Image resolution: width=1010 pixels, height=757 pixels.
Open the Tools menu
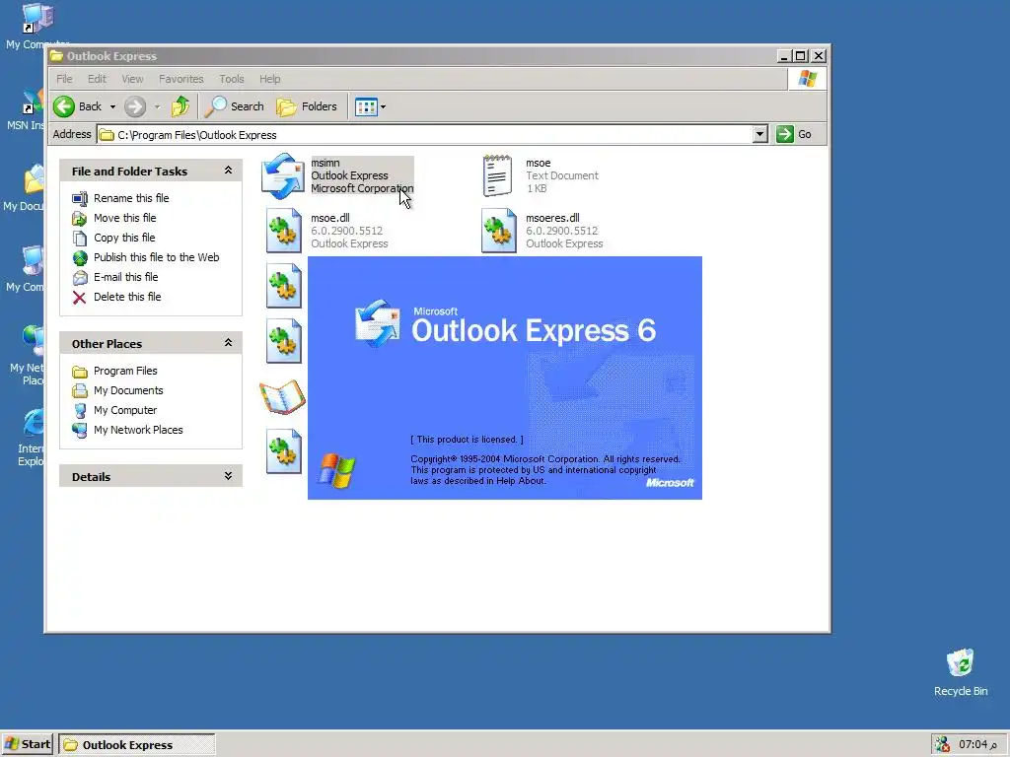click(x=231, y=79)
